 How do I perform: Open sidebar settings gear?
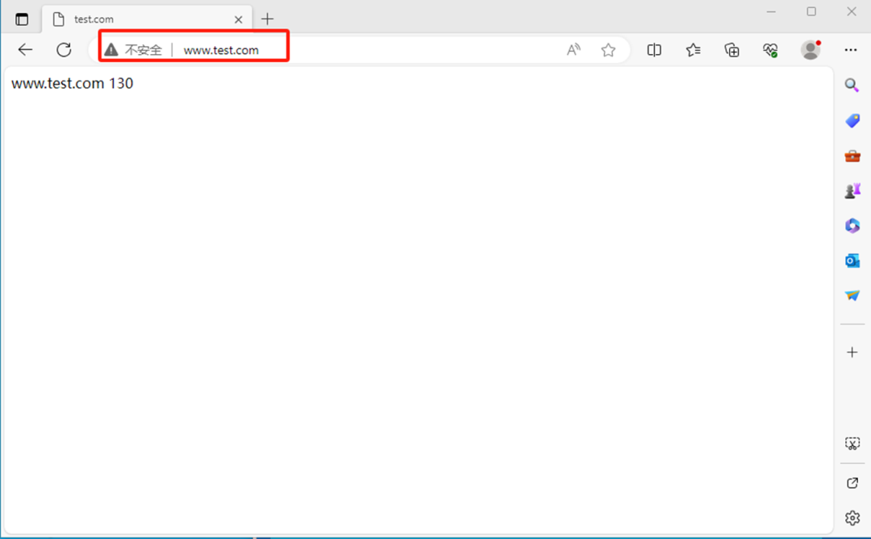point(852,518)
